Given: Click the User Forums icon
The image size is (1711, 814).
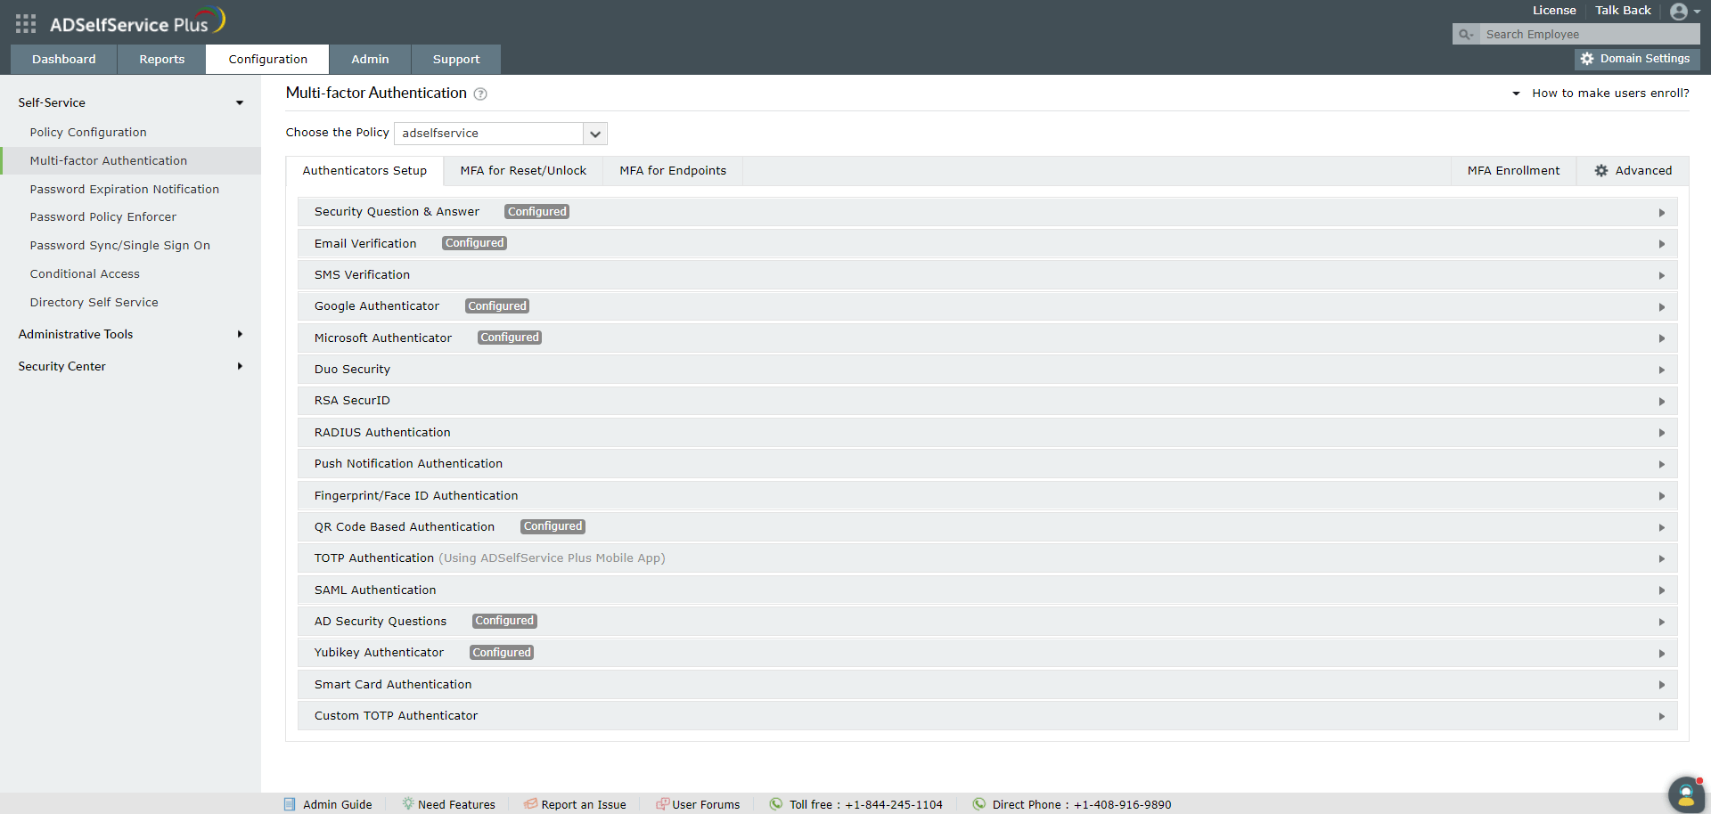Looking at the screenshot, I should pyautogui.click(x=662, y=804).
